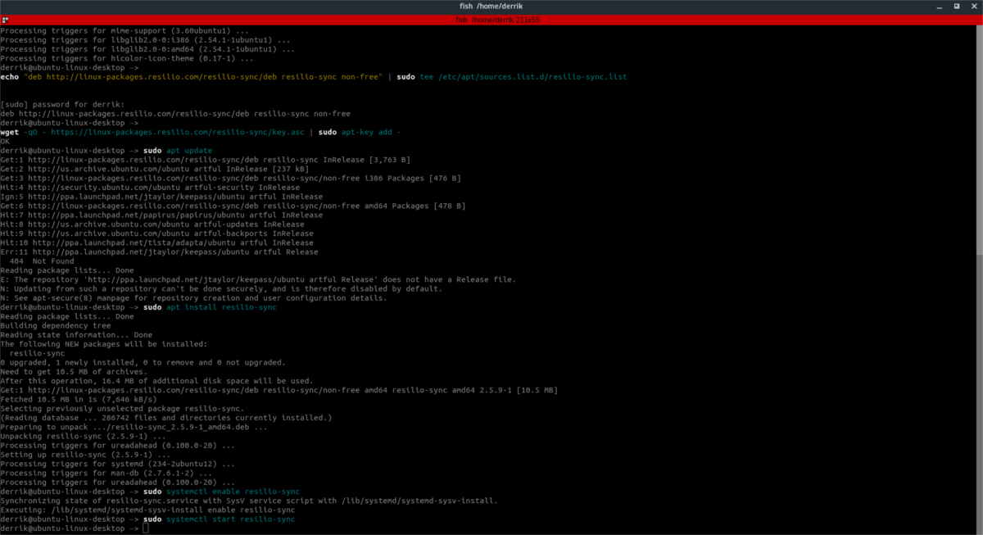Image resolution: width=983 pixels, height=535 pixels.
Task: Click the red 'fish /home/derrik 211x55' terminal titlebar
Action: tap(491, 20)
